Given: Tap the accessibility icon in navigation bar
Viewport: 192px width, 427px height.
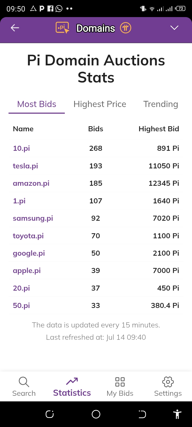Looking at the screenshot, I should pyautogui.click(x=177, y=414).
